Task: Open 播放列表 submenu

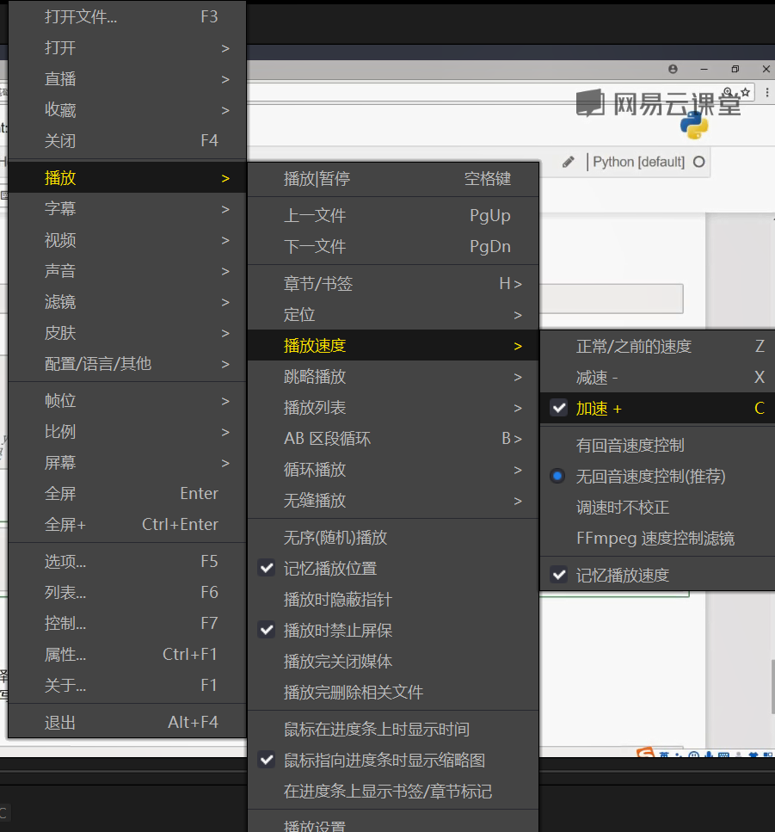Action: pos(393,408)
